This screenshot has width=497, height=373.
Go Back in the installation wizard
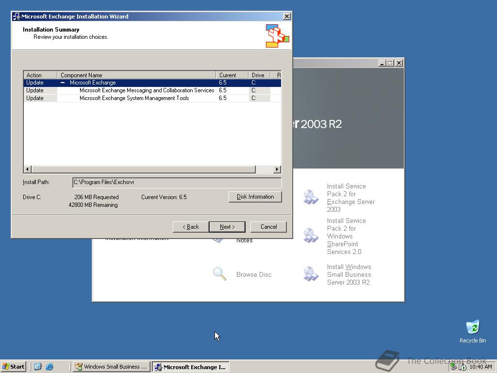click(x=190, y=227)
